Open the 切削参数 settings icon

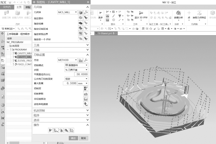[85, 93]
